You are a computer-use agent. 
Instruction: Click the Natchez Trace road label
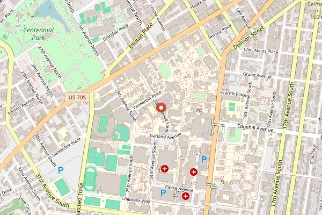(x=80, y=199)
